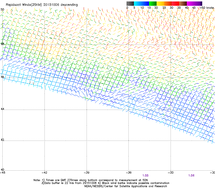Click the latitude label 42

pyautogui.click(x=2, y=140)
